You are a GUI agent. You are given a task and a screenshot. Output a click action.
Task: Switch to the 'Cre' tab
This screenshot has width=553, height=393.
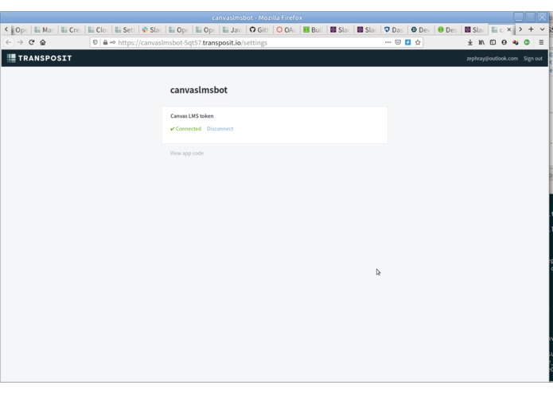click(71, 30)
